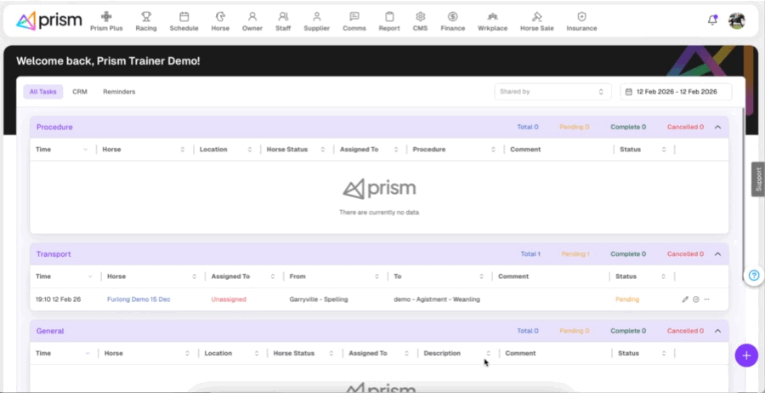Open the Finance dollar icon

[x=452, y=16]
